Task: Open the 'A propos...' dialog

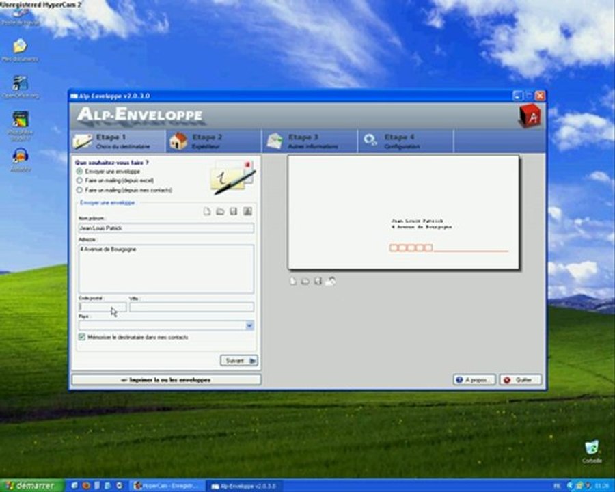Action: 475,380
